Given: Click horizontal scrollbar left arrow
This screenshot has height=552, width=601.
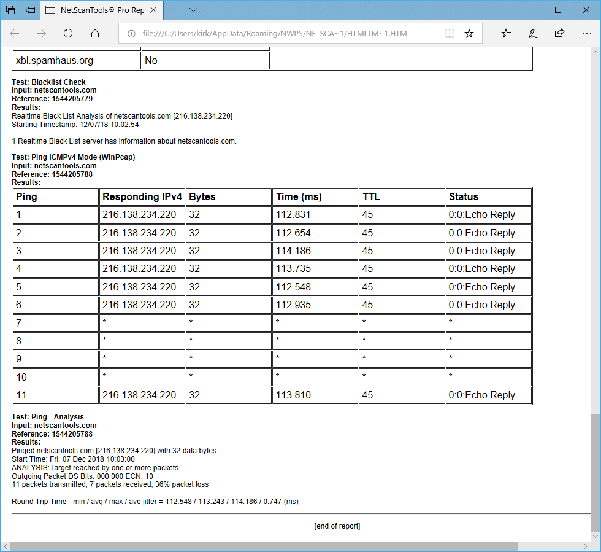Looking at the screenshot, I should [6, 546].
